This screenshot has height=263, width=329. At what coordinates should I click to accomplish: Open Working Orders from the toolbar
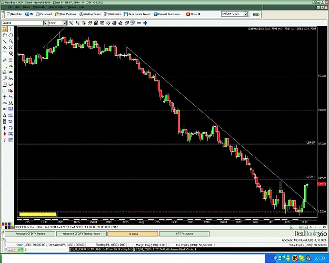(90, 14)
